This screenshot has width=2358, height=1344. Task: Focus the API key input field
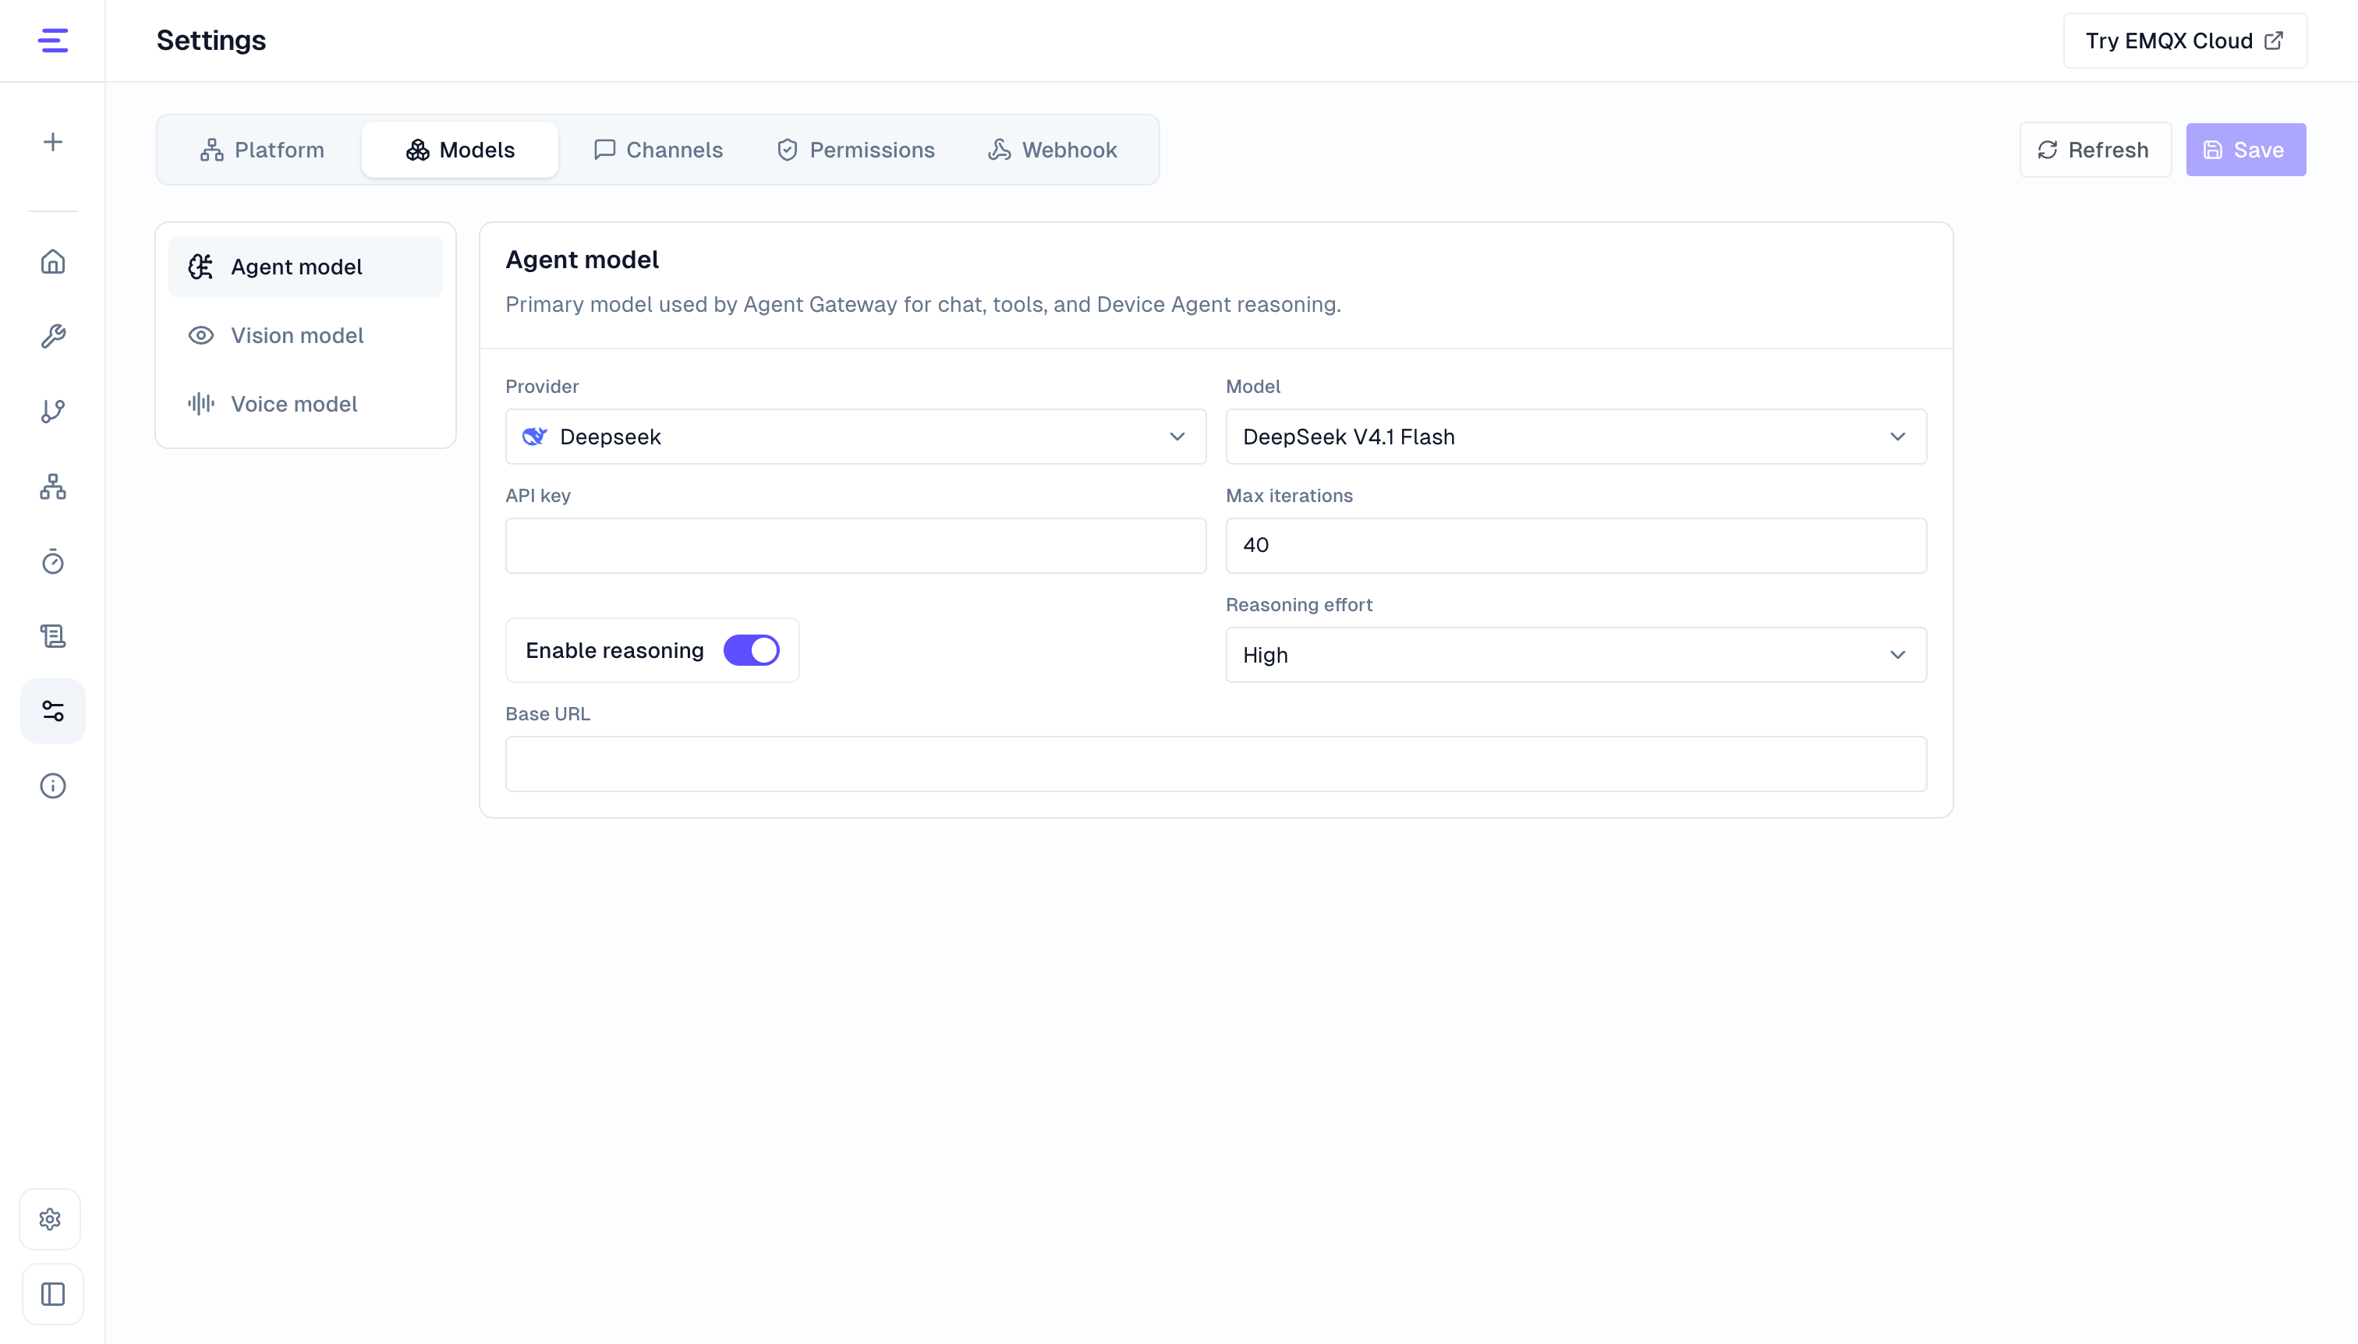(x=855, y=546)
